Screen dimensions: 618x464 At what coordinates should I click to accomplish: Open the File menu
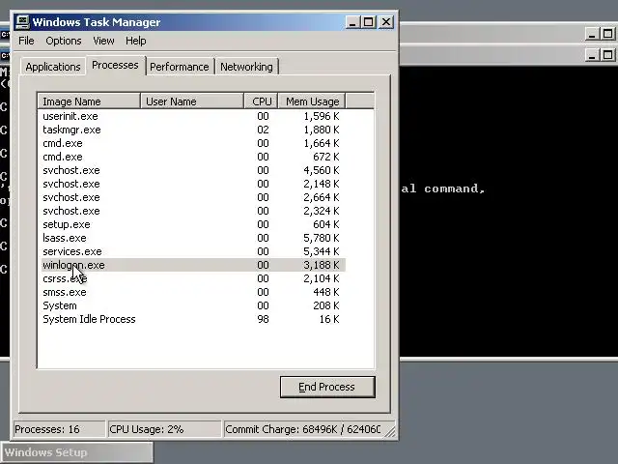(26, 41)
